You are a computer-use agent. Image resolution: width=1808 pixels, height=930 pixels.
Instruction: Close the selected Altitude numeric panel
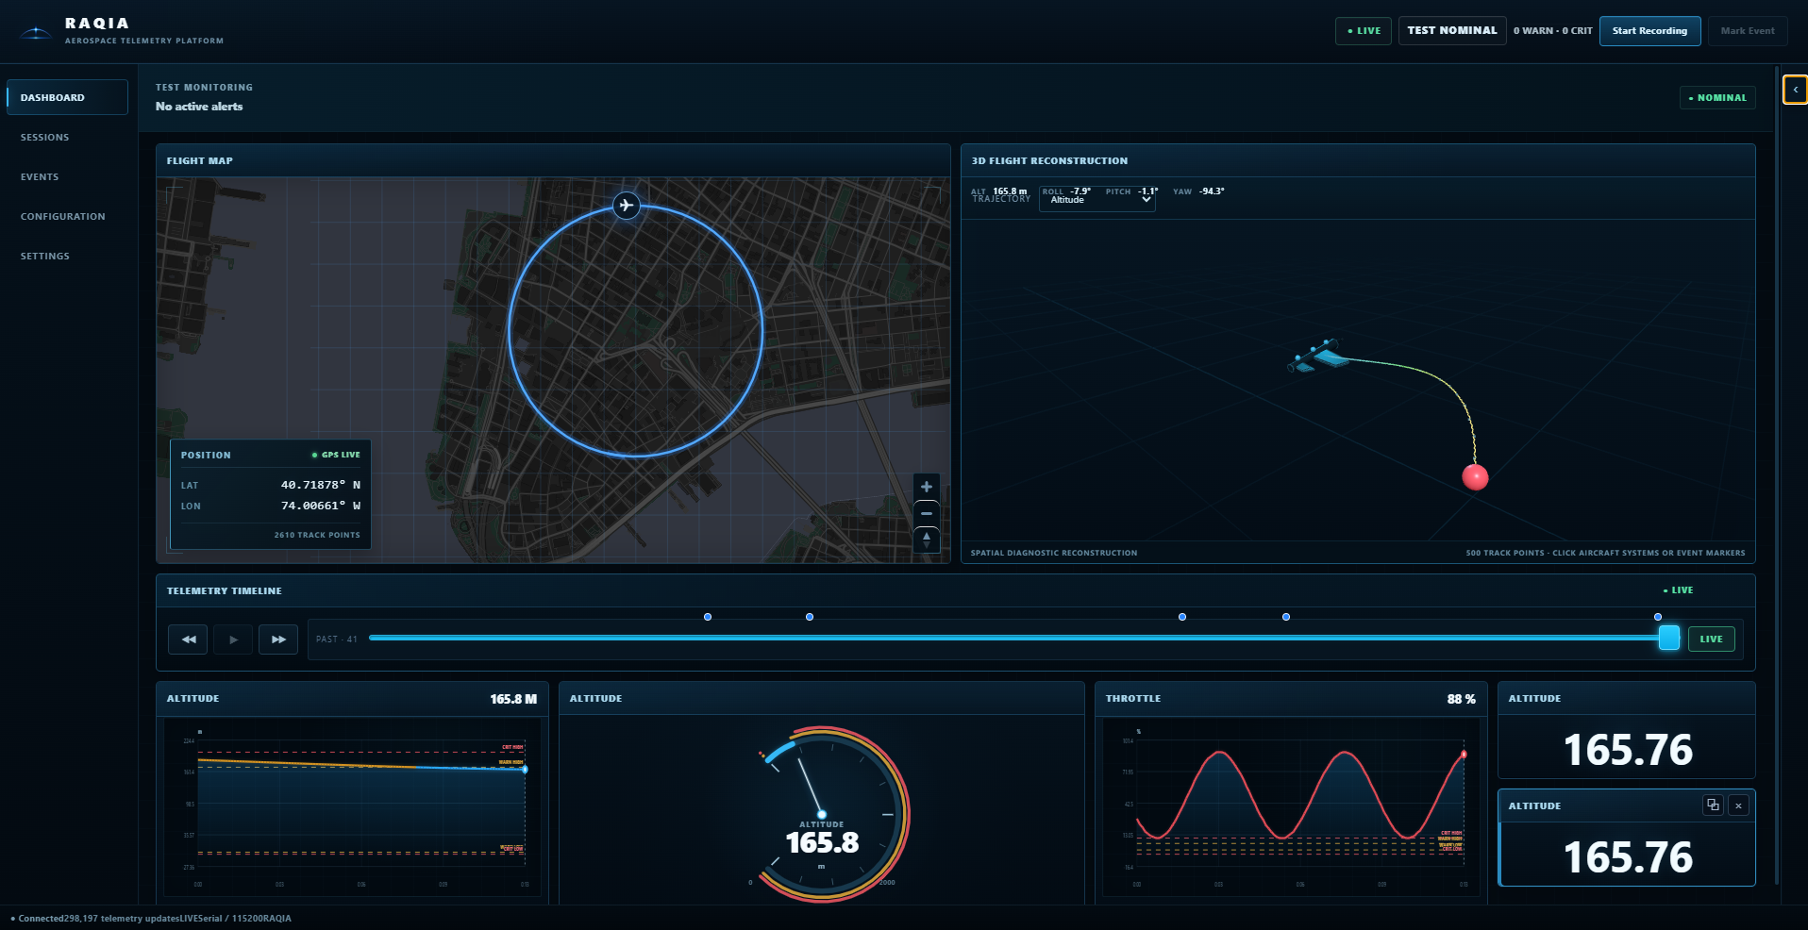(1738, 805)
